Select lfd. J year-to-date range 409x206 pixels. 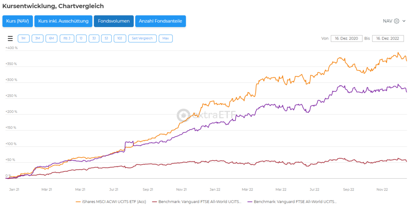coord(67,38)
